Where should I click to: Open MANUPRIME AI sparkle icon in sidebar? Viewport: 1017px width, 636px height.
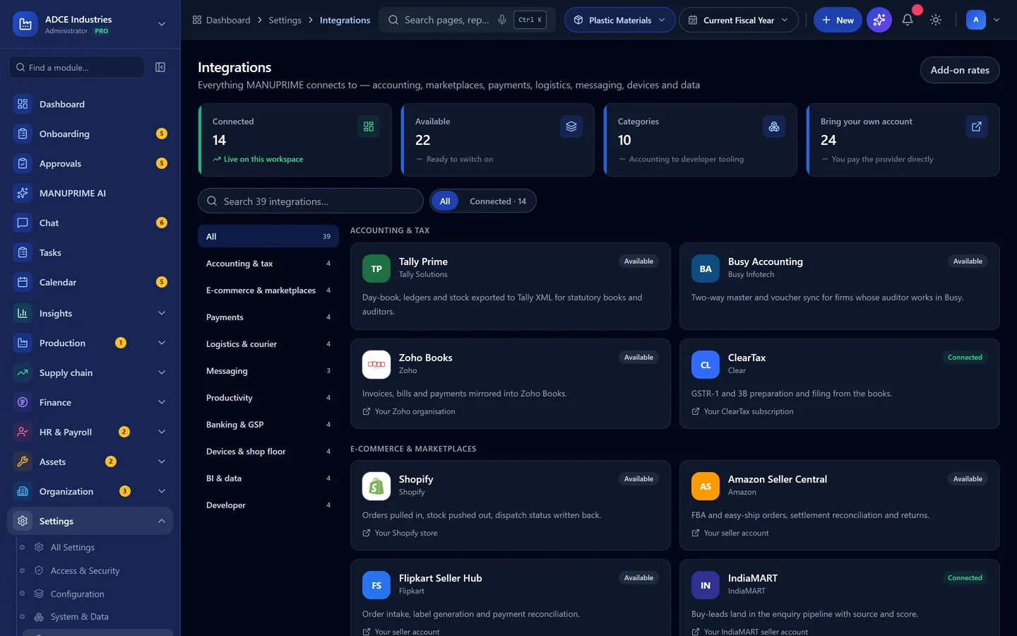pyautogui.click(x=23, y=193)
